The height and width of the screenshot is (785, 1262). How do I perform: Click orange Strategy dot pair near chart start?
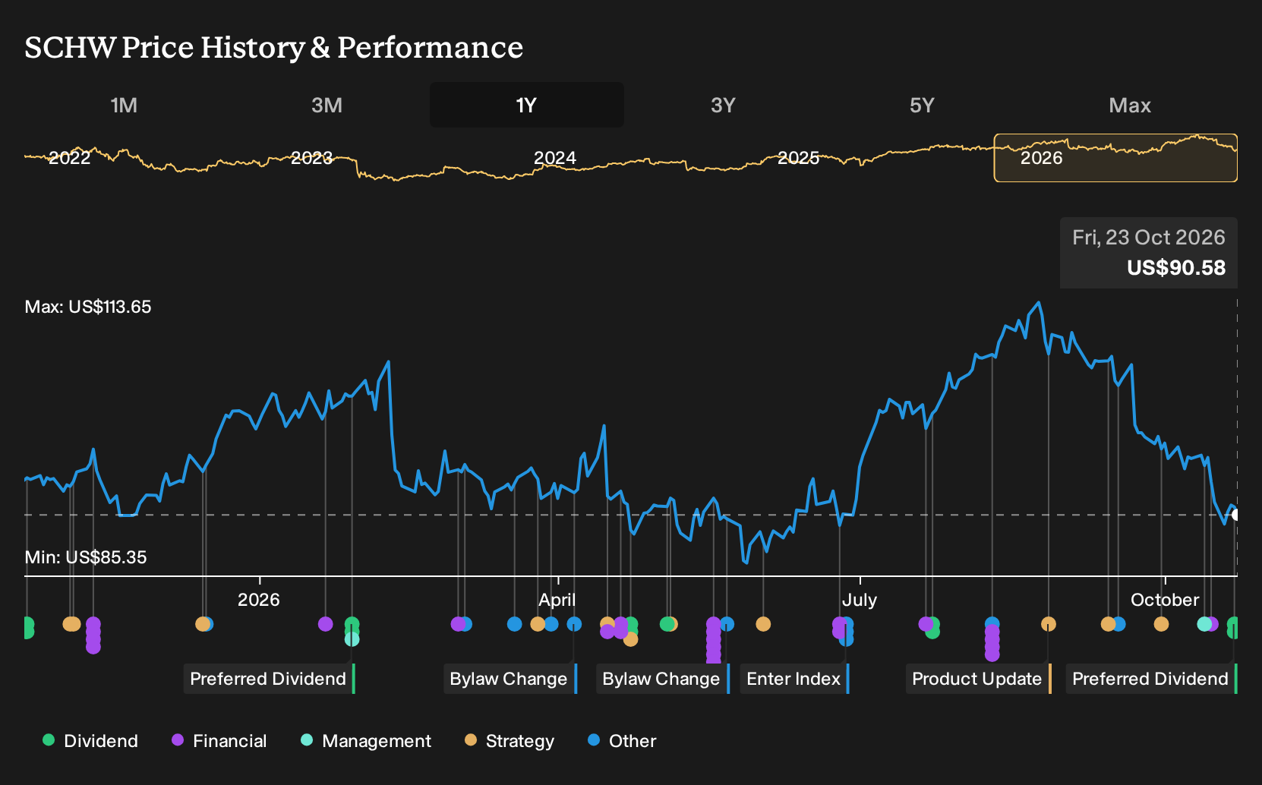tap(71, 624)
